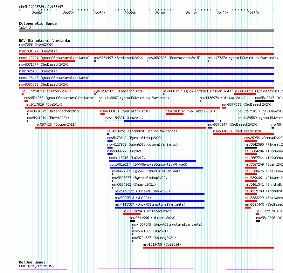Click the dgv7232n152 (Chaisson2019) label
Image resolution: width=283 pixels, height=273 pixels.
coord(119,91)
